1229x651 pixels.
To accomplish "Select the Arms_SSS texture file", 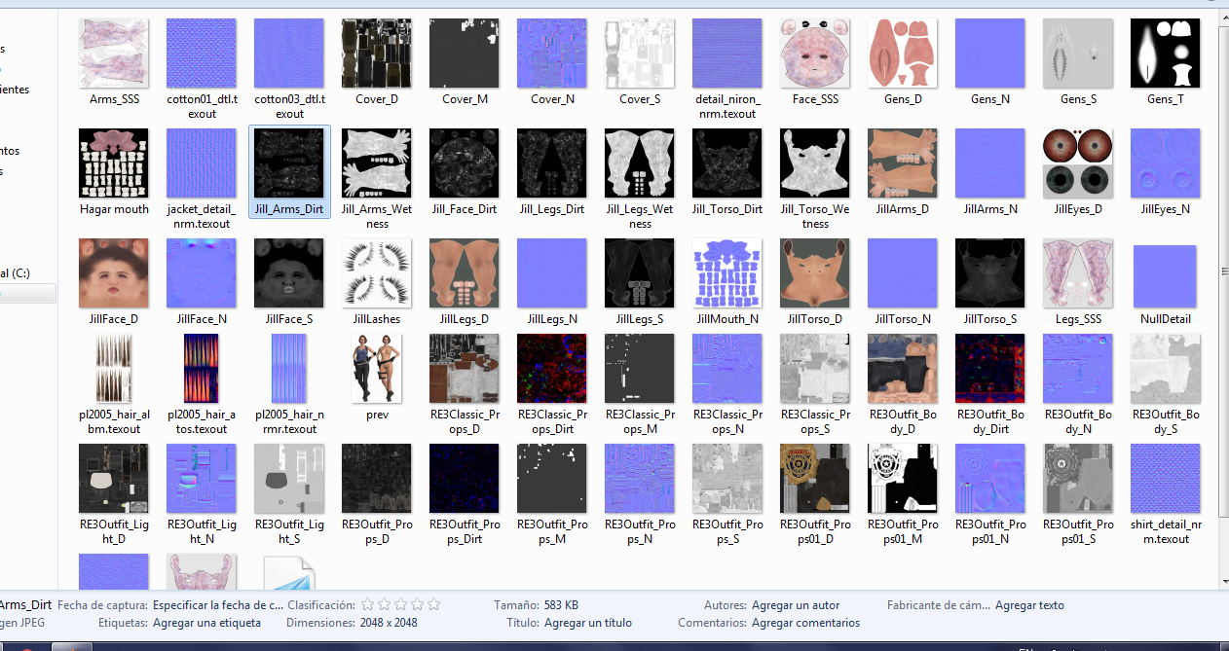I will tap(114, 54).
